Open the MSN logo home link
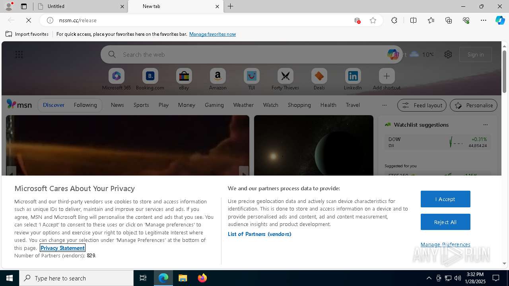 pyautogui.click(x=19, y=104)
